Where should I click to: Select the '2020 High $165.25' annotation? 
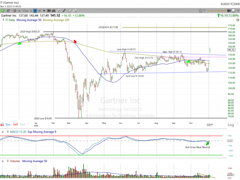30,32
